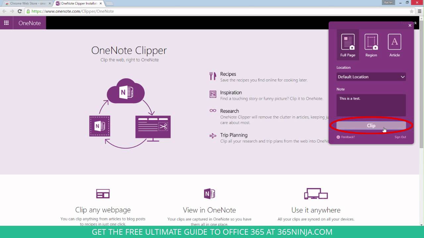Go back in browser history
The height and width of the screenshot is (238, 424).
(4, 11)
